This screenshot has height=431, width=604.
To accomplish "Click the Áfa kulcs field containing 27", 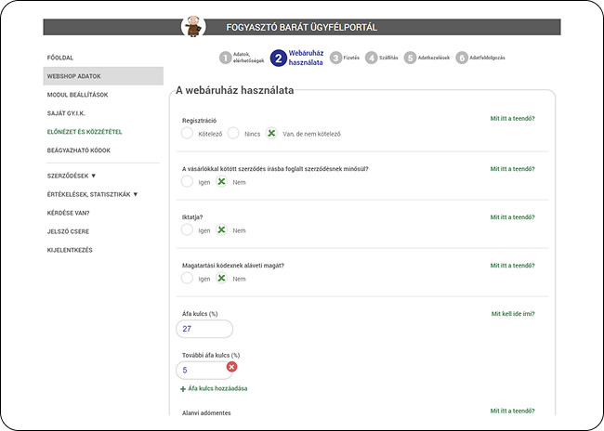I will pyautogui.click(x=204, y=329).
